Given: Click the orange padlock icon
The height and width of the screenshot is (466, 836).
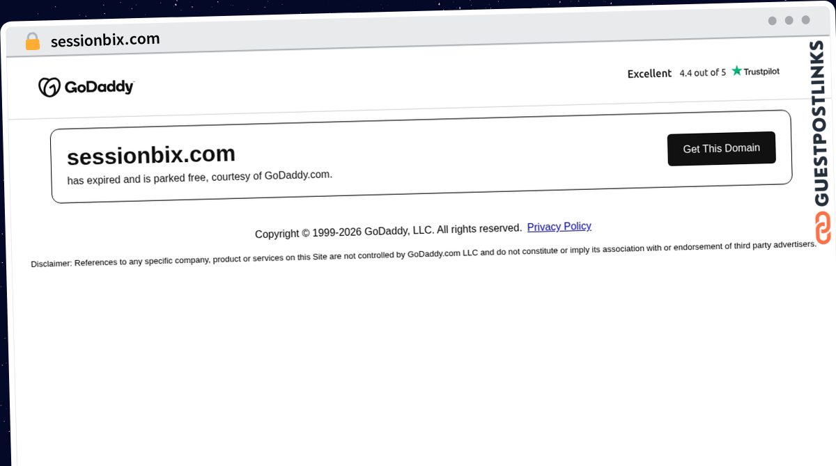Looking at the screenshot, I should tap(32, 42).
